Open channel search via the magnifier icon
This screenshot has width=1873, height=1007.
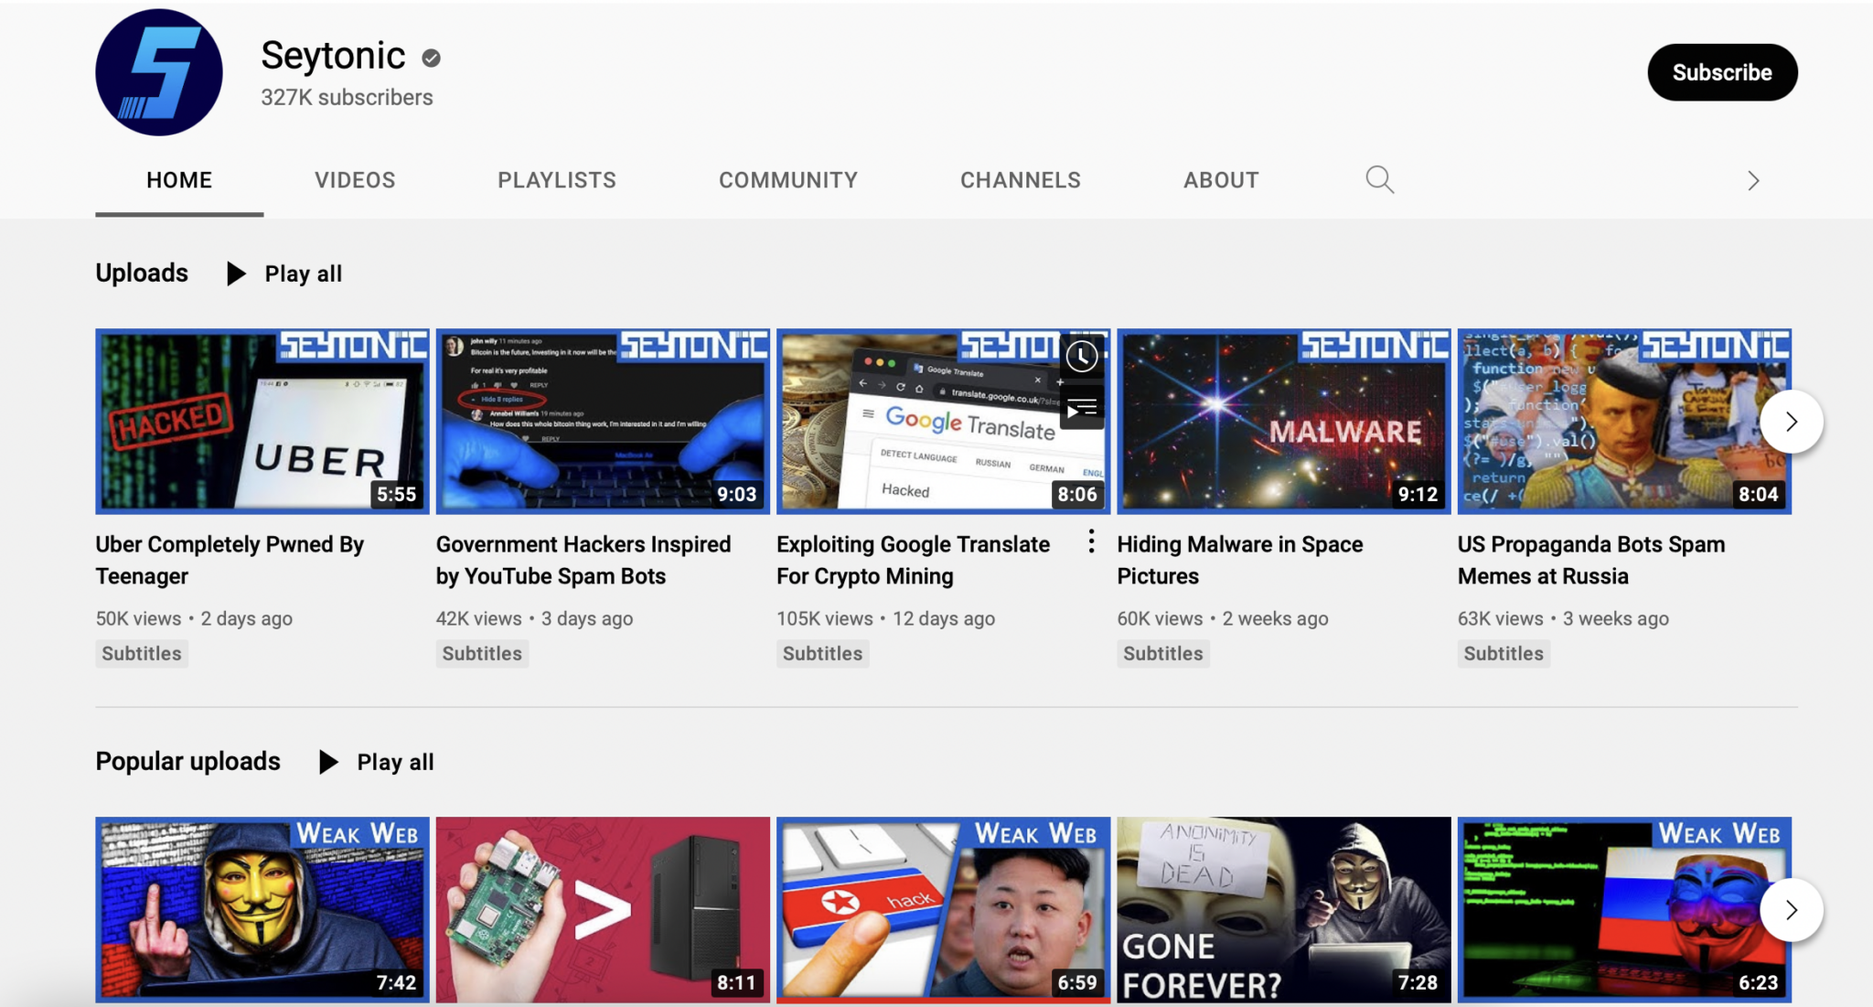[1379, 179]
